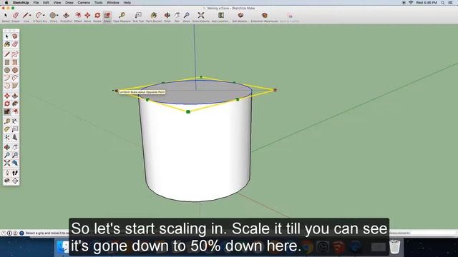The width and height of the screenshot is (458, 257).
Task: Click the Previous view tool in the left palette
Action: coord(15,163)
